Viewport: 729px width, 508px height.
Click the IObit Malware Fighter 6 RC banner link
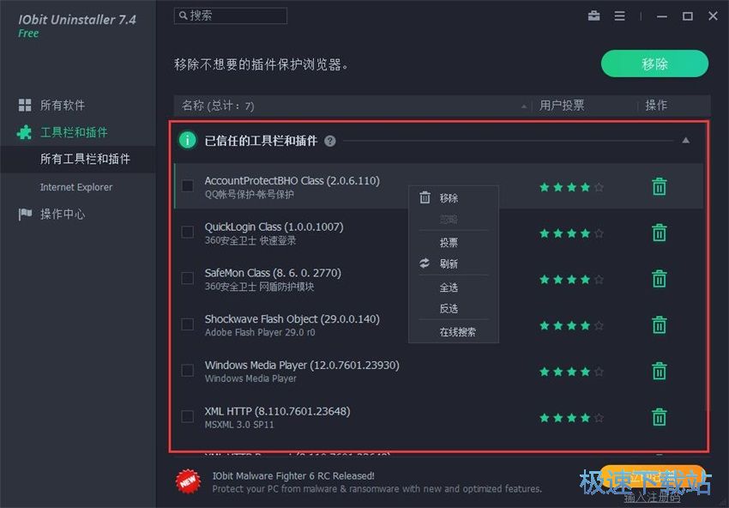(293, 476)
